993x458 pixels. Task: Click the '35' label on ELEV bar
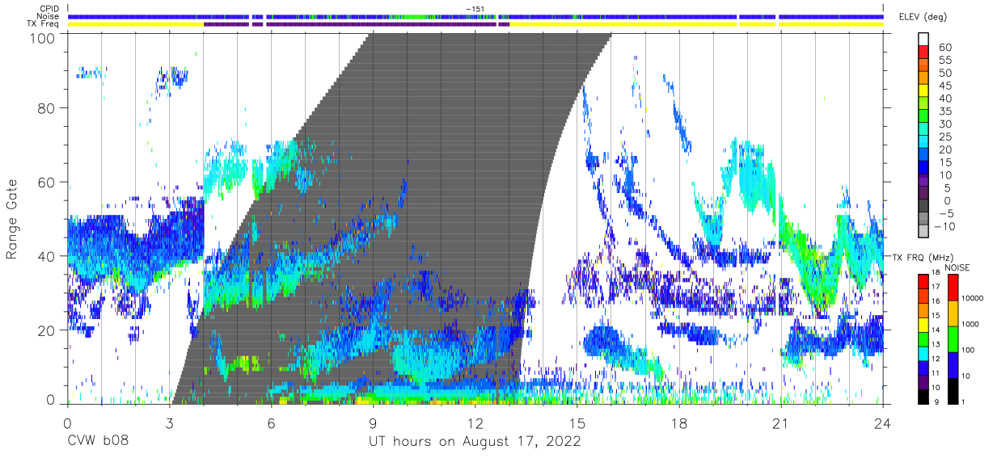click(x=945, y=111)
